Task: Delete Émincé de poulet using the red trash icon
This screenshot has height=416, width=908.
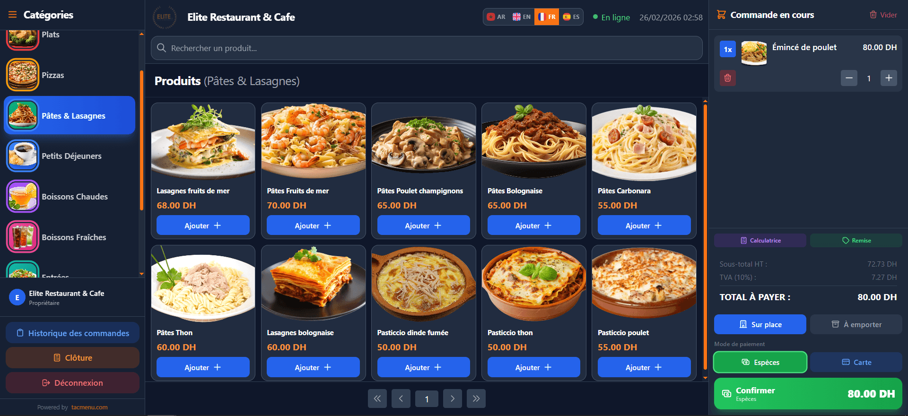Action: [728, 78]
